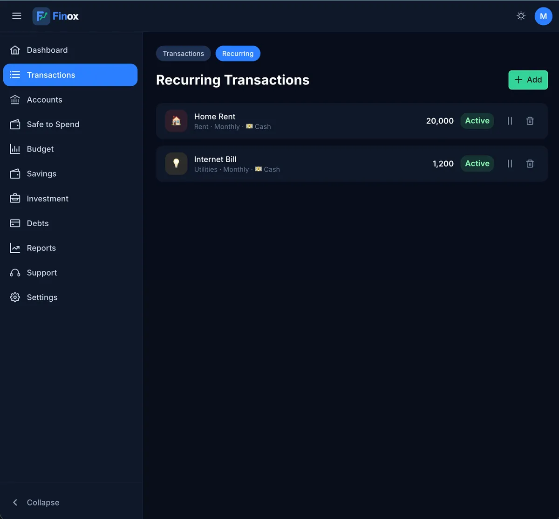Open Savings in the sidebar
Viewport: 559px width, 519px height.
coord(70,174)
